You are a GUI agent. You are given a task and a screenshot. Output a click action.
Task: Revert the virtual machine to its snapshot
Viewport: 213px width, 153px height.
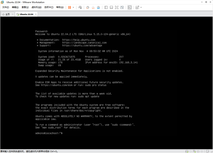coord(93,7)
